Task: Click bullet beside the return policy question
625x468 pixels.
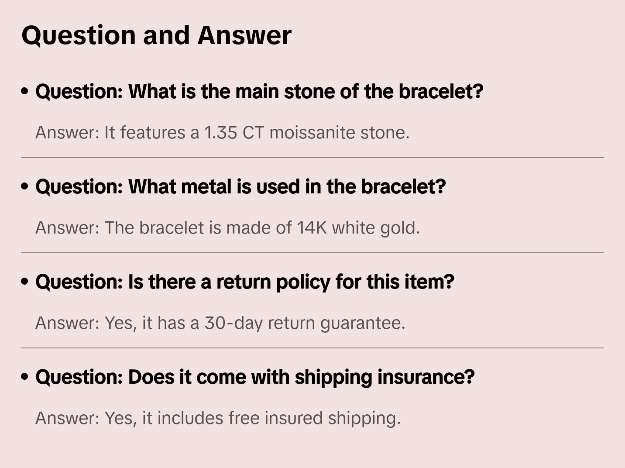Action: 25,282
